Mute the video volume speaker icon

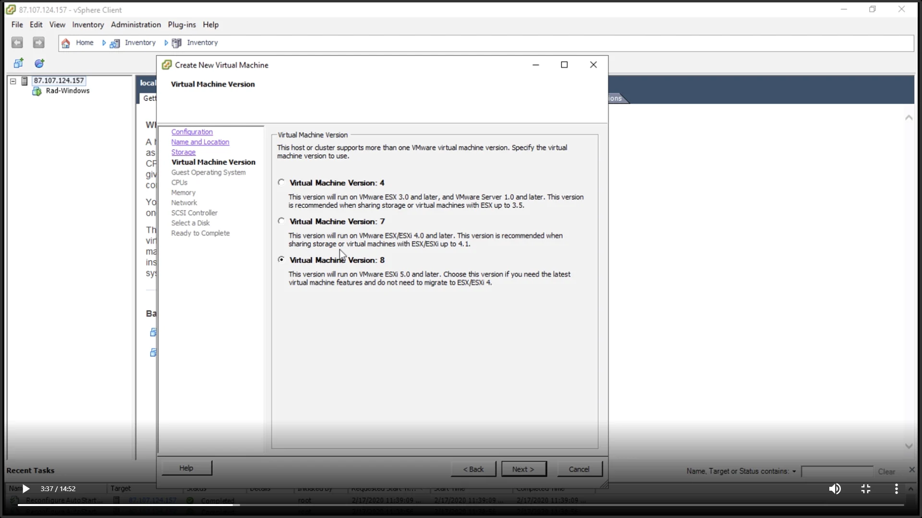click(x=835, y=489)
